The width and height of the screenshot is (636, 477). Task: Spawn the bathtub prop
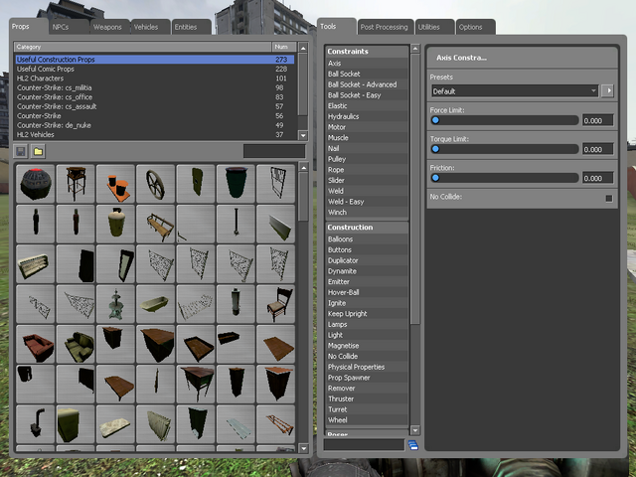pos(155,304)
